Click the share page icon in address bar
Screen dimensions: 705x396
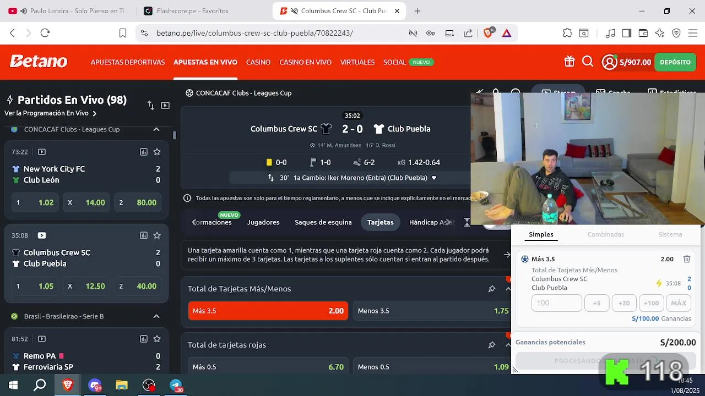coord(468,33)
